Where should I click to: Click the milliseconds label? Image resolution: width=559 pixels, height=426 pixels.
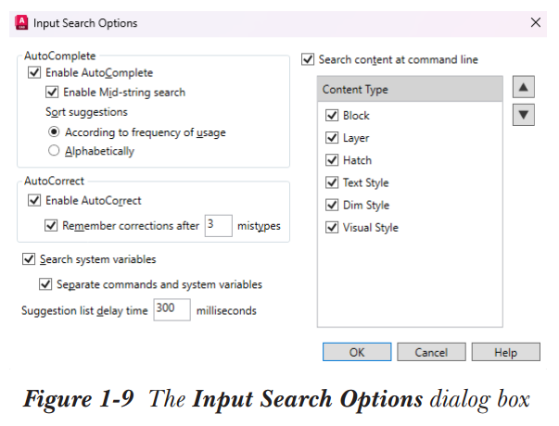click(x=226, y=310)
